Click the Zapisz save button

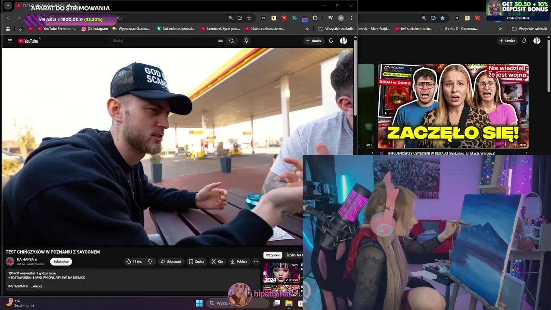(196, 261)
